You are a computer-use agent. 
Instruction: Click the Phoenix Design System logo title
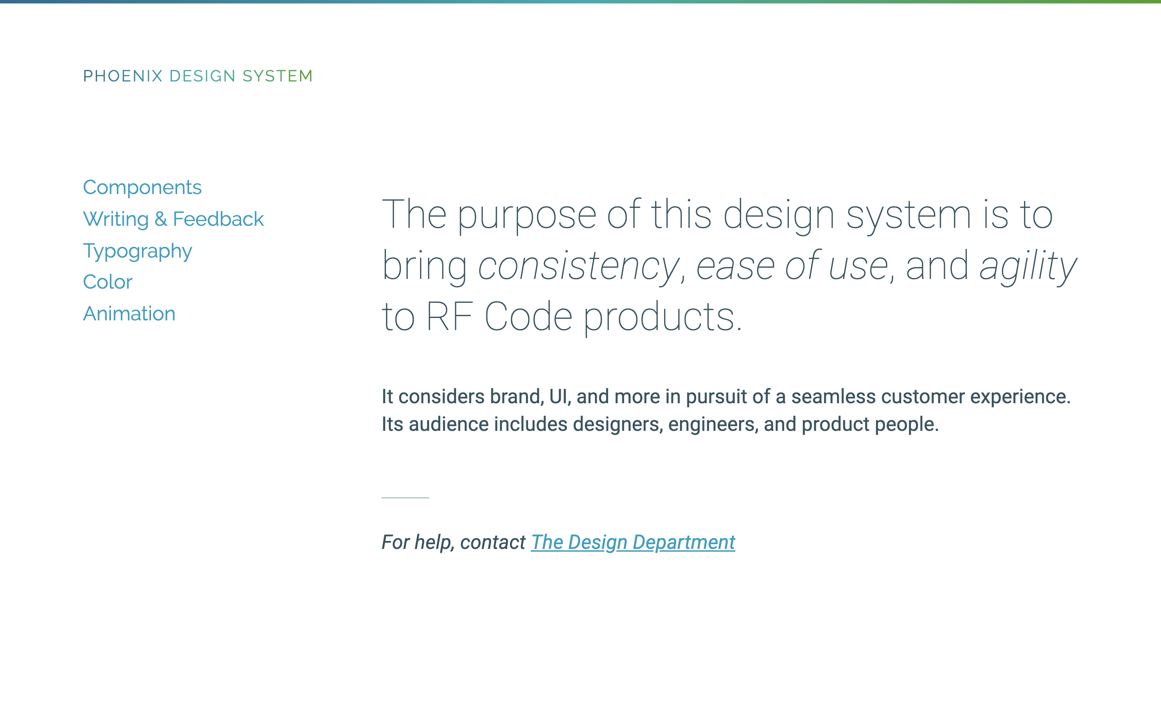[x=198, y=76]
